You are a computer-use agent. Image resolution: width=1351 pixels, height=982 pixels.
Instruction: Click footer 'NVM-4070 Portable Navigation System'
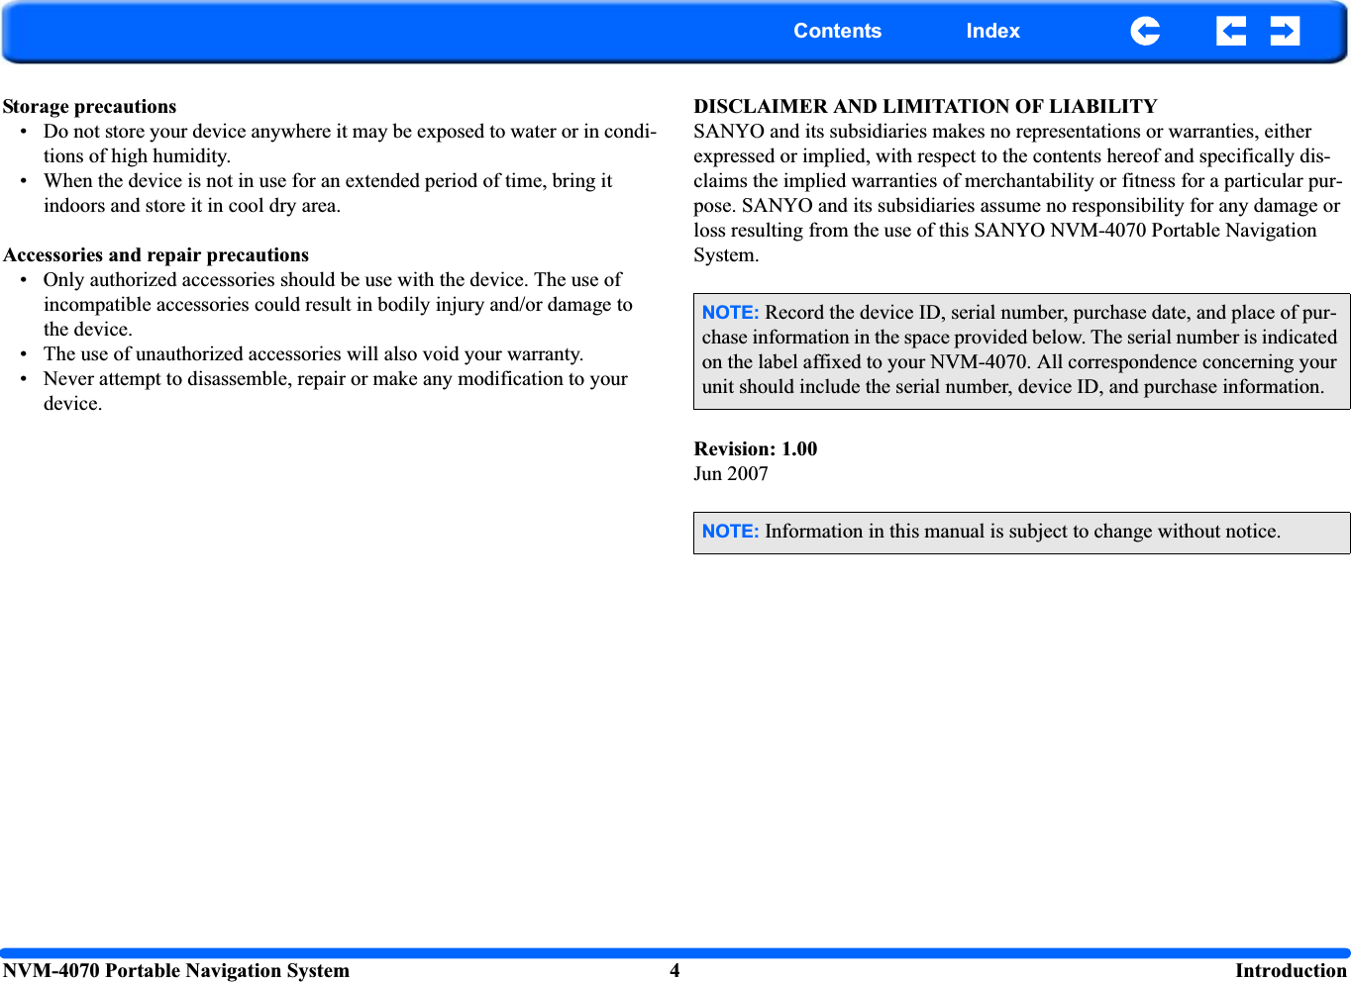coord(176,971)
